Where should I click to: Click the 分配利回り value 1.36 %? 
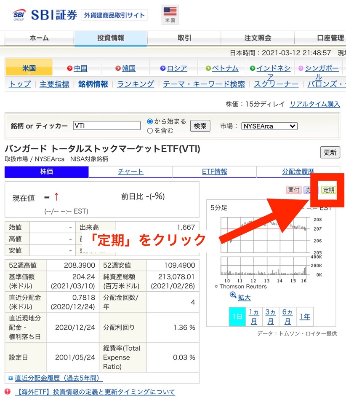(x=184, y=328)
